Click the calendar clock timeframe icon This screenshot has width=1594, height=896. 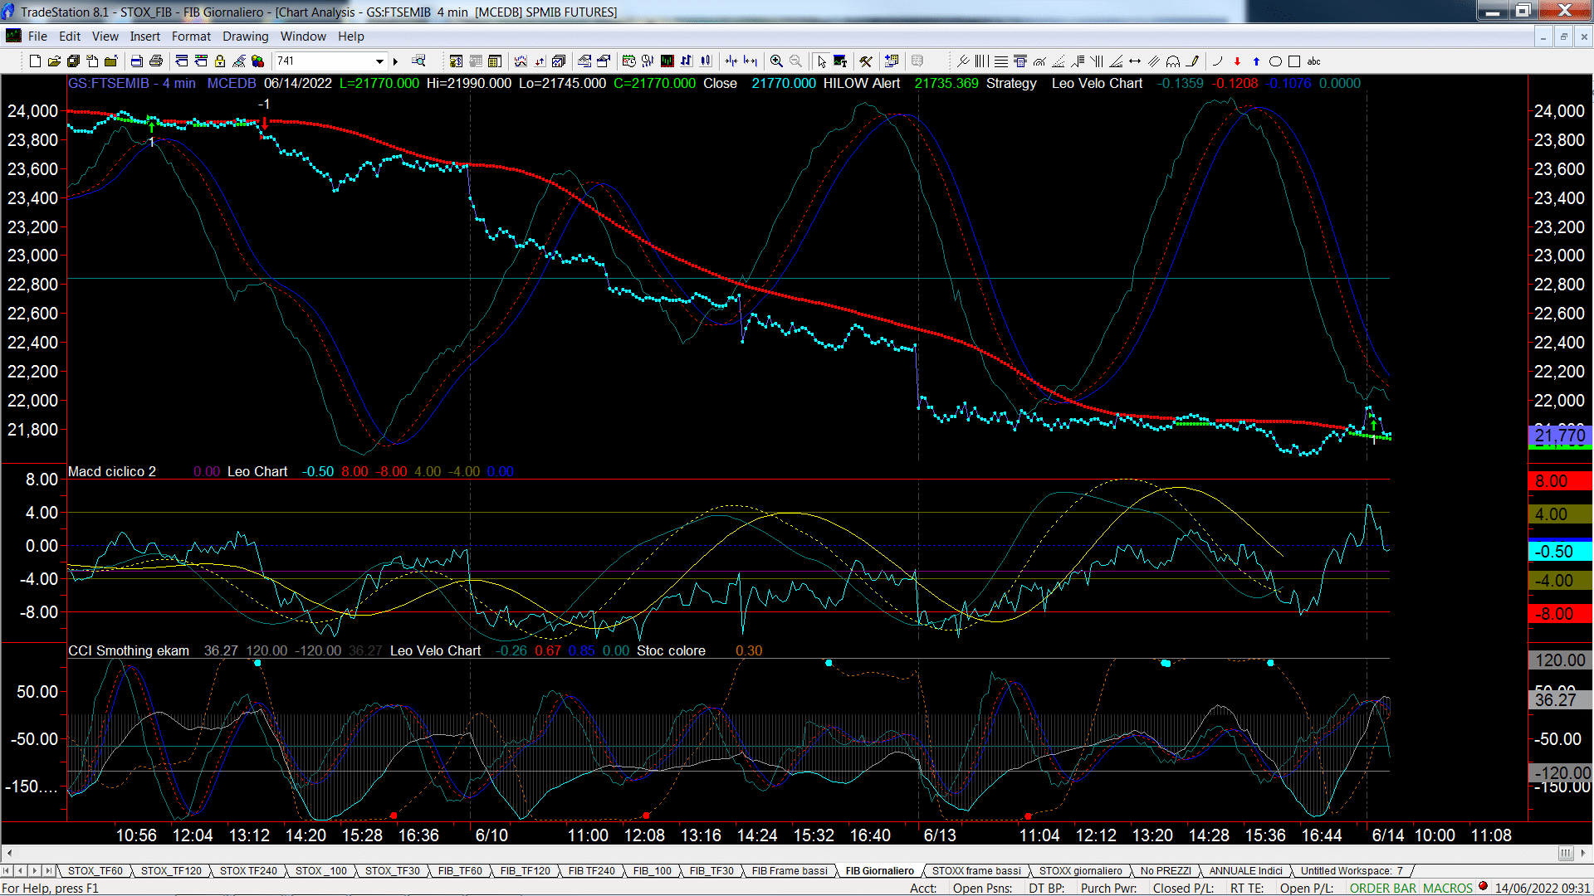pyautogui.click(x=628, y=61)
